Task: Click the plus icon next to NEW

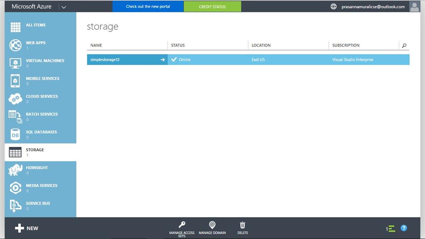Action: click(x=20, y=228)
